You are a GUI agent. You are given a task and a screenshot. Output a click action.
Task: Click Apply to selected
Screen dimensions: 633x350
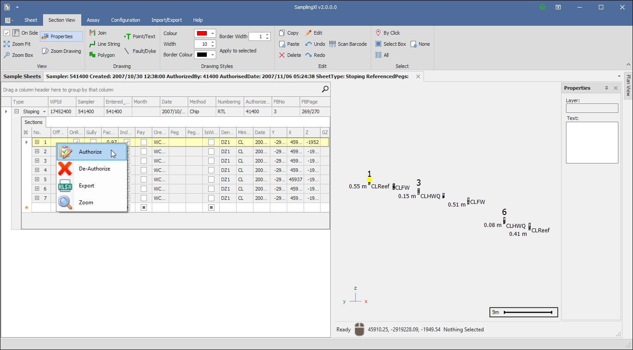pos(237,51)
